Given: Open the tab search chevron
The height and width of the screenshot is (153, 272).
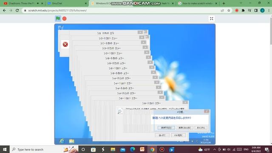Looking at the screenshot, I should click(241, 3).
